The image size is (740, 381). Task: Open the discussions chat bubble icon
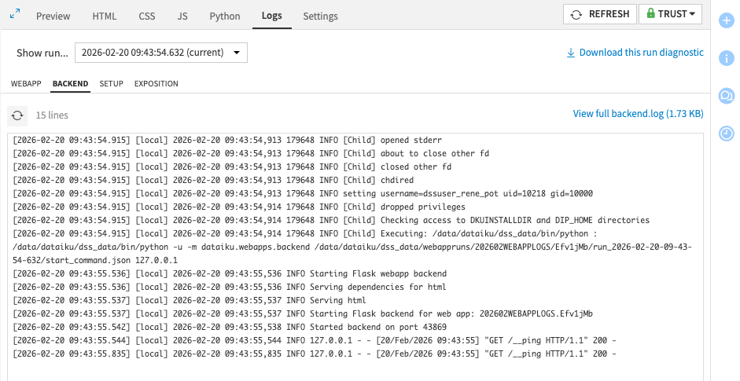pyautogui.click(x=727, y=95)
